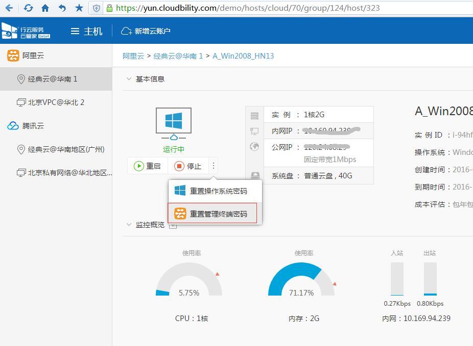Open the three-dot more actions menu
473x346 pixels.
pos(213,166)
